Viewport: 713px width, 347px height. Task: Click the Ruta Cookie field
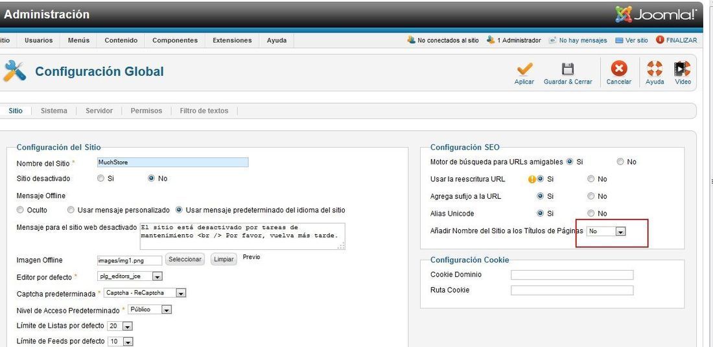(572, 290)
